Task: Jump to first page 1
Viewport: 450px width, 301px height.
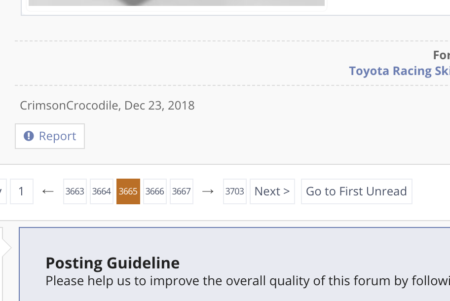Action: click(22, 191)
